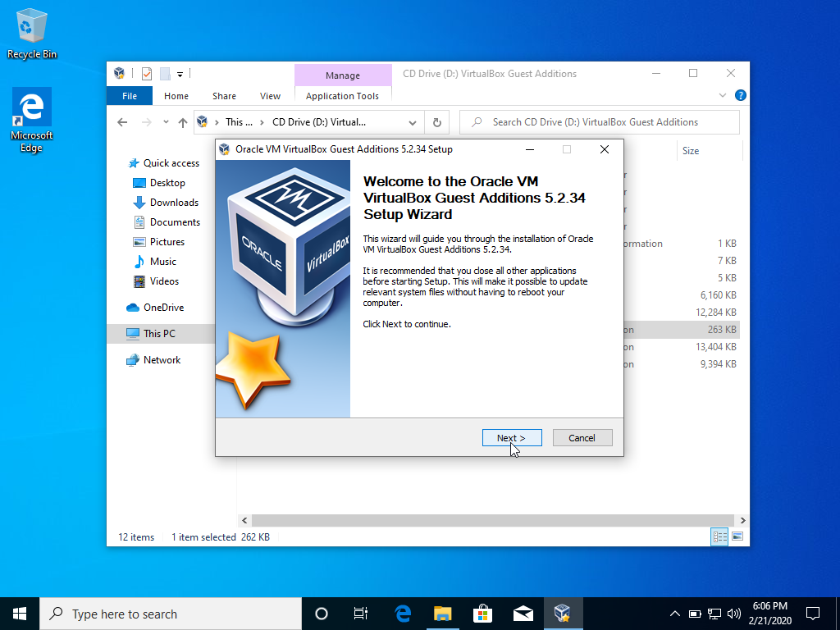Go back with the Explorer Back arrow
The width and height of the screenshot is (840, 630).
click(122, 122)
